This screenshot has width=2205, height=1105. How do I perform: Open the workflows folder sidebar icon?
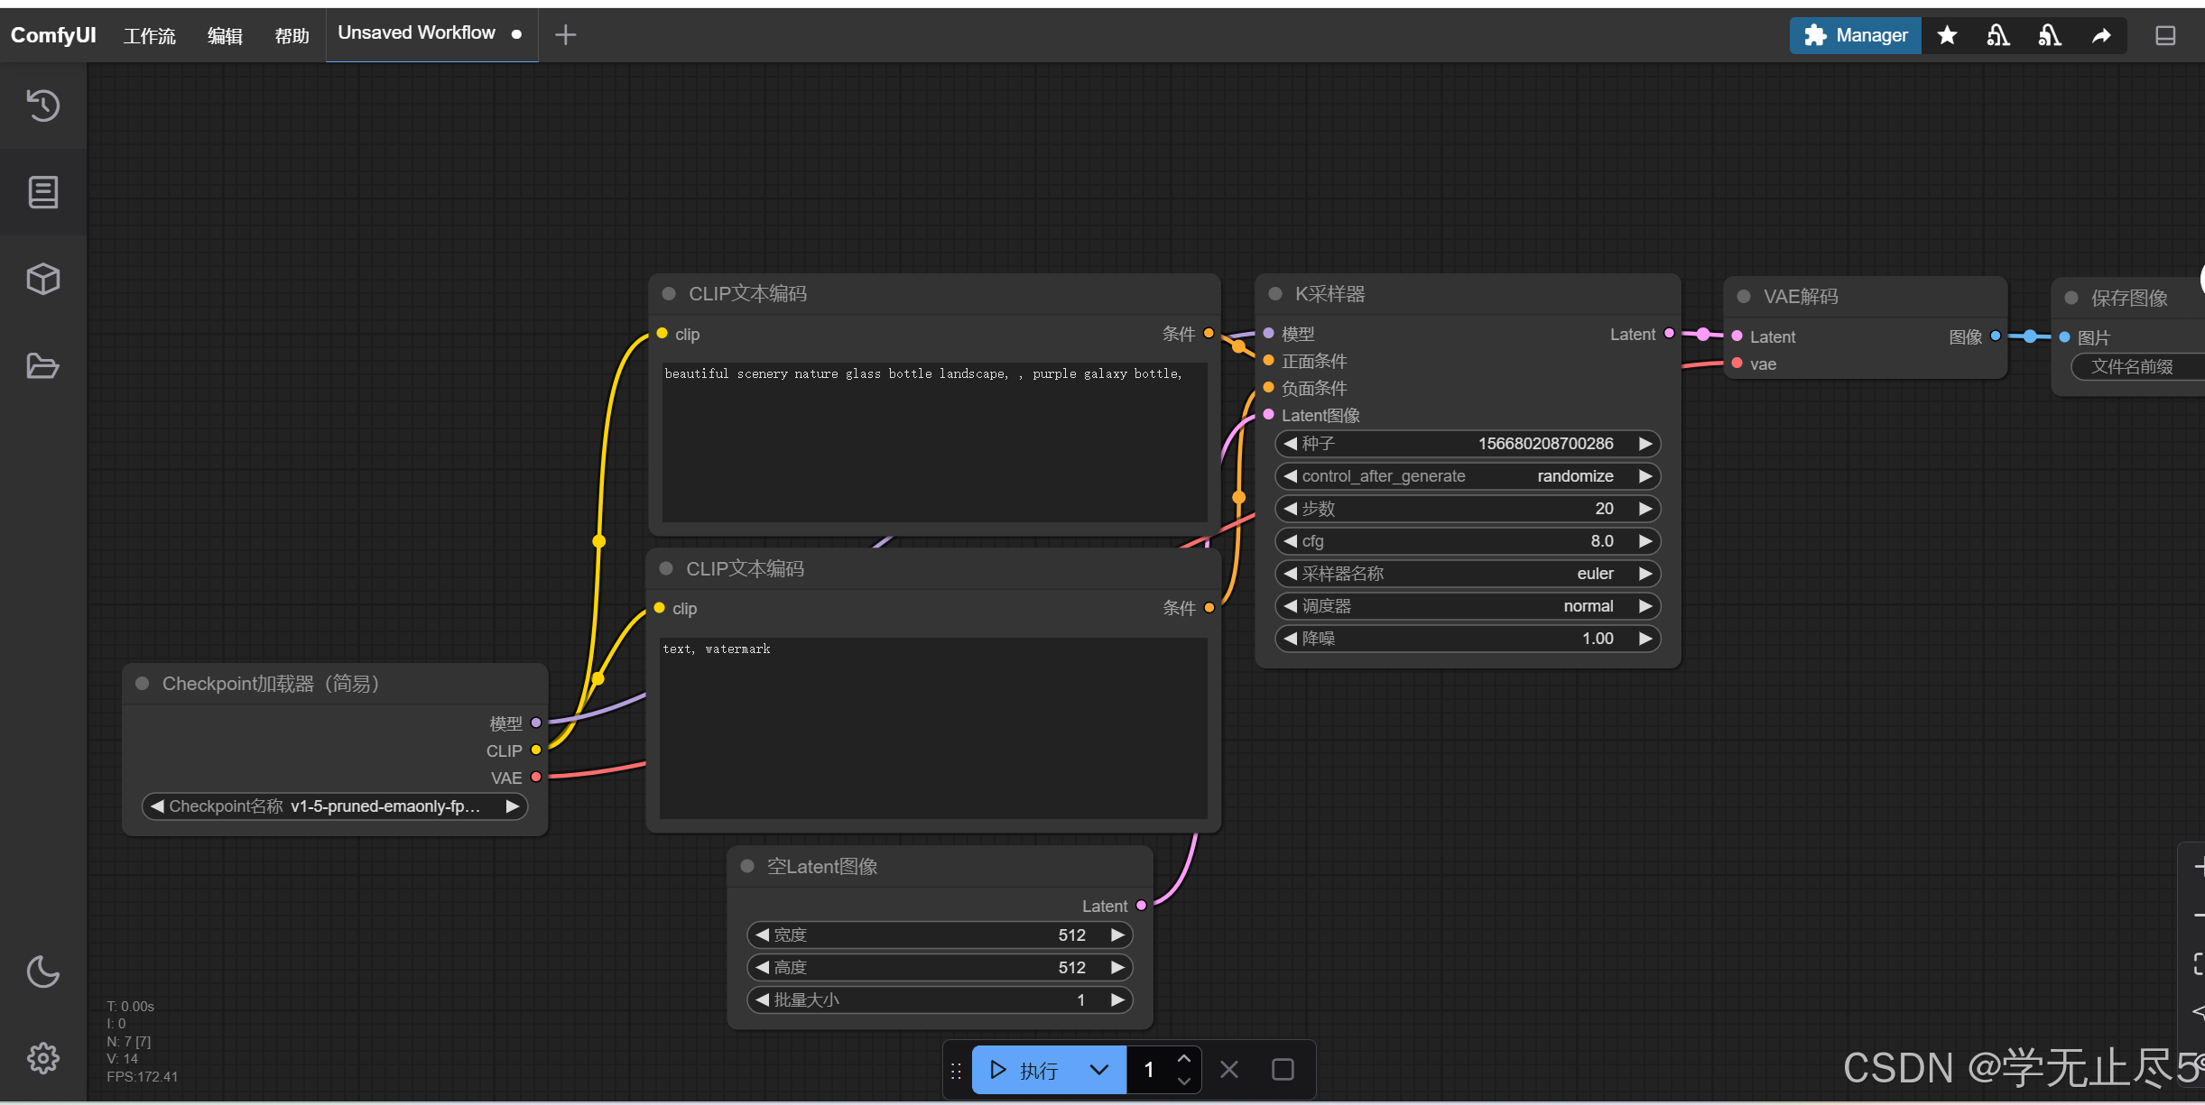[43, 365]
